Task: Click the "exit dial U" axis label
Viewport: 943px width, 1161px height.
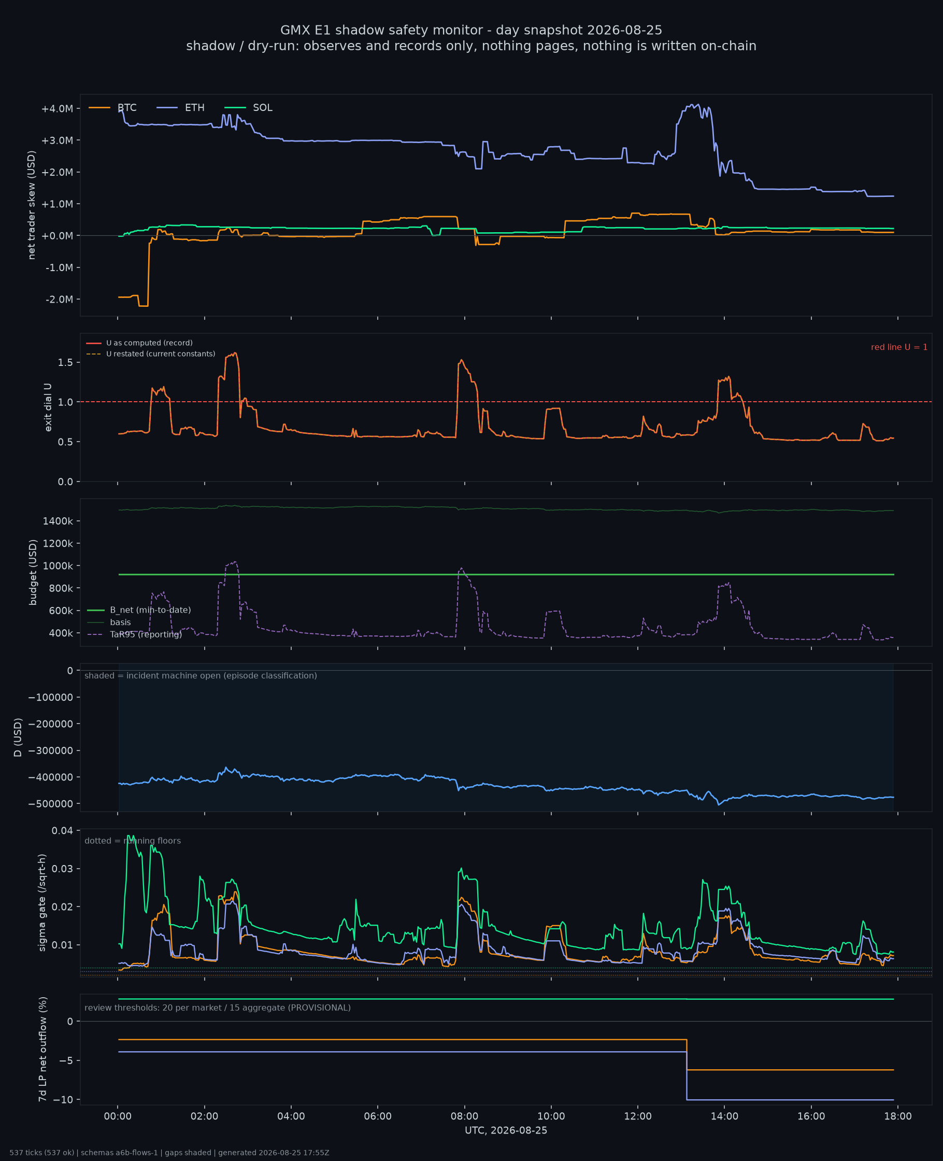Action: (48, 407)
